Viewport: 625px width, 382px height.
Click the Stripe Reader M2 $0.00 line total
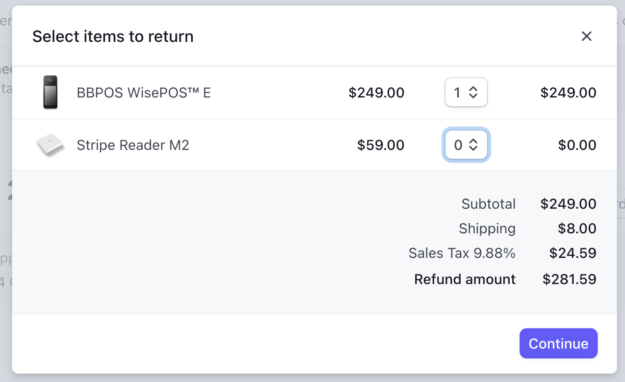tap(577, 145)
